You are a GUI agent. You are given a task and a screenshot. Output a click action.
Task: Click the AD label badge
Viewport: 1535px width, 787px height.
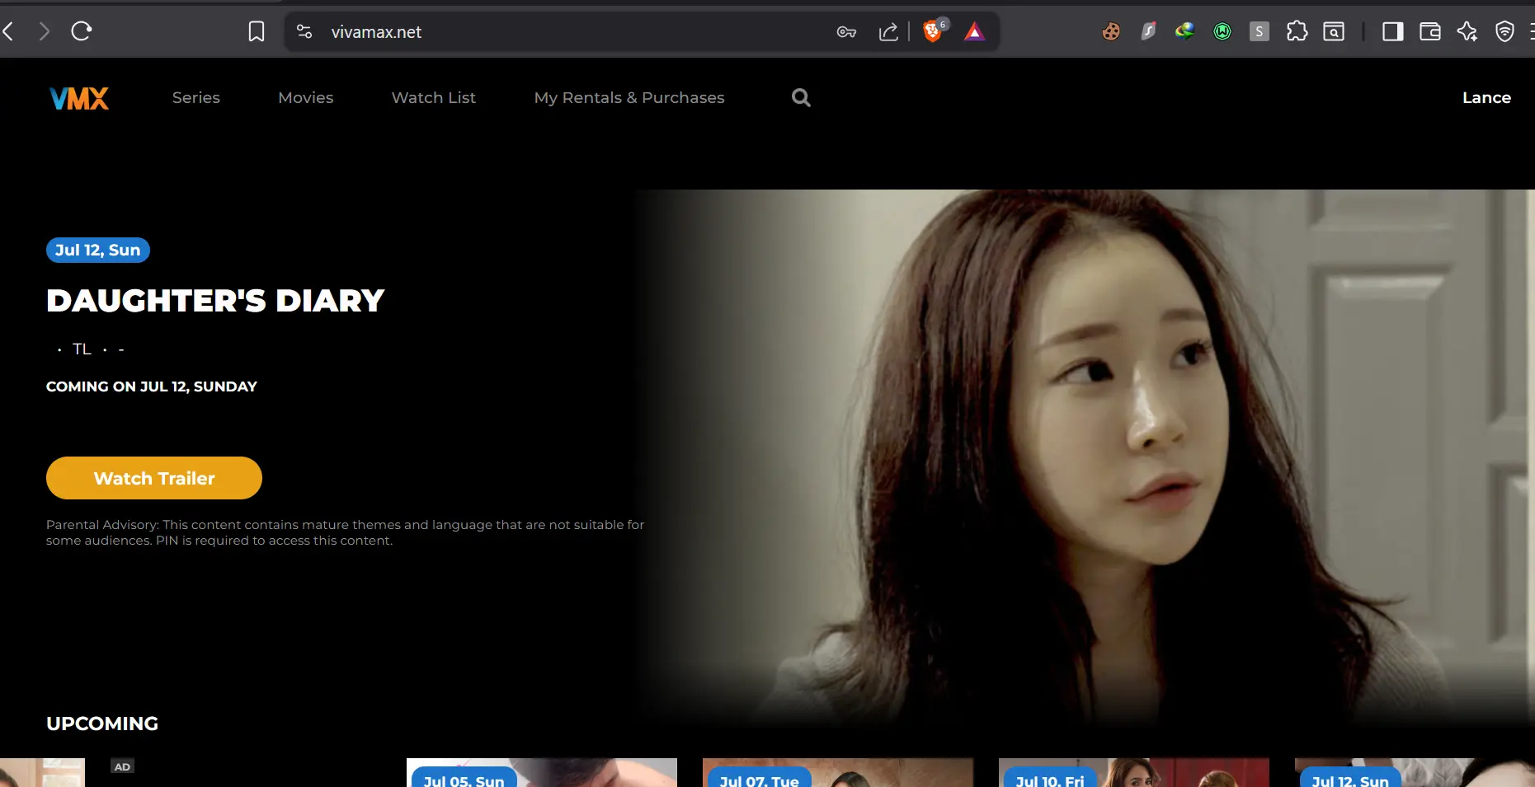pyautogui.click(x=122, y=766)
